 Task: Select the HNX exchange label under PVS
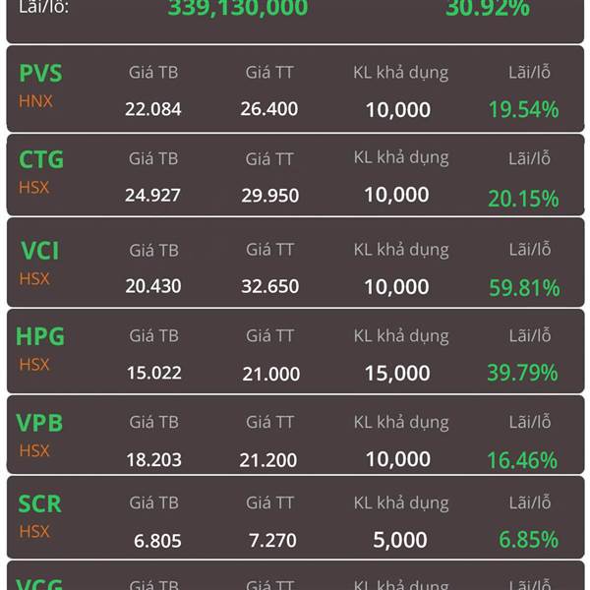point(35,101)
